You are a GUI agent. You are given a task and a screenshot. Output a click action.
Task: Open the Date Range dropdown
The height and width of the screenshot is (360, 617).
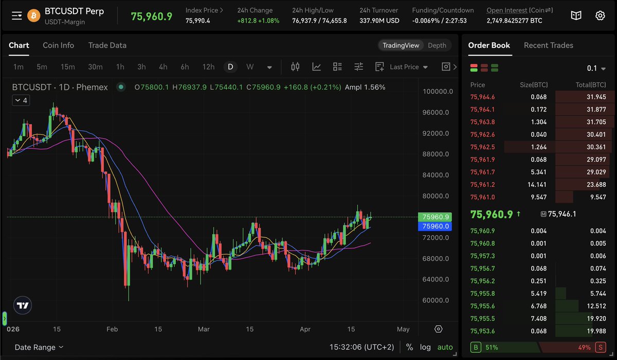[39, 347]
